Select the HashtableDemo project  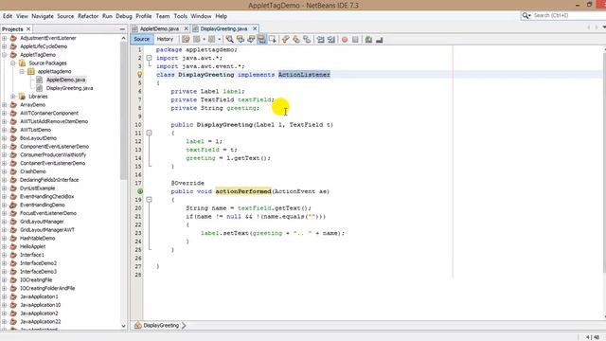tap(38, 238)
